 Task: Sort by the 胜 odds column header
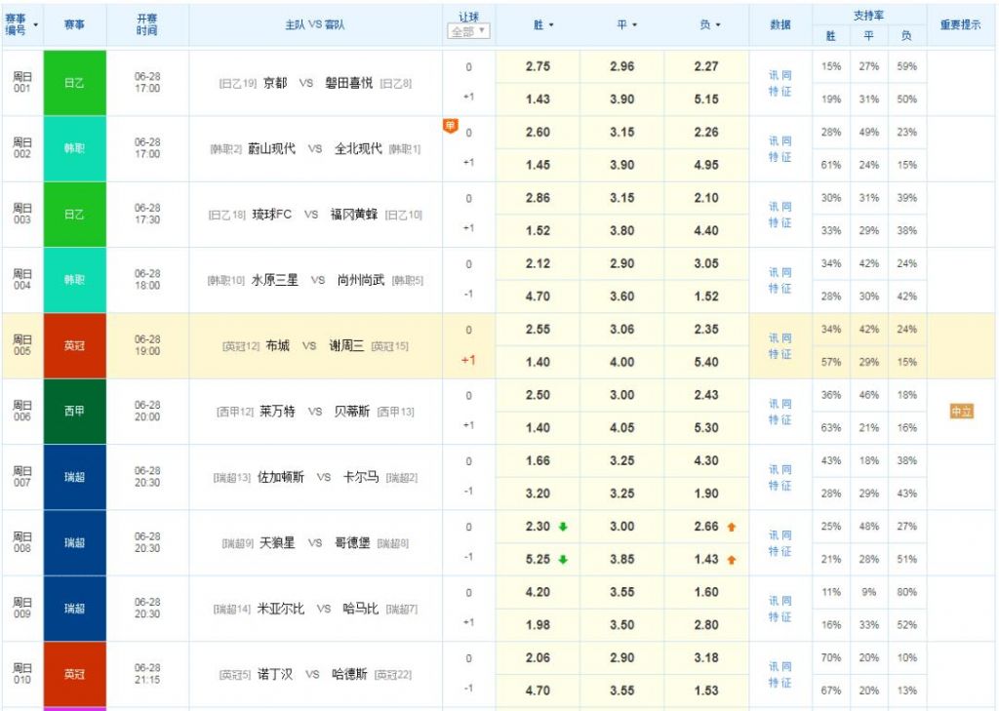coord(543,24)
